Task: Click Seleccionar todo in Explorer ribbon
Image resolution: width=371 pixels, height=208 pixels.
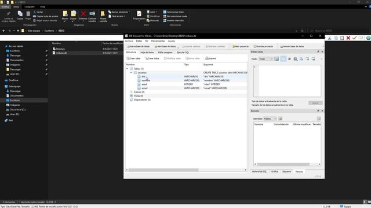Action: point(173,12)
